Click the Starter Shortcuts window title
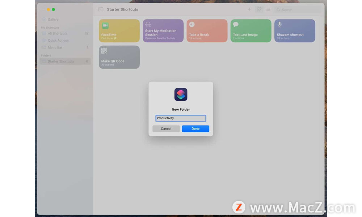The height and width of the screenshot is (217, 362). pyautogui.click(x=123, y=9)
